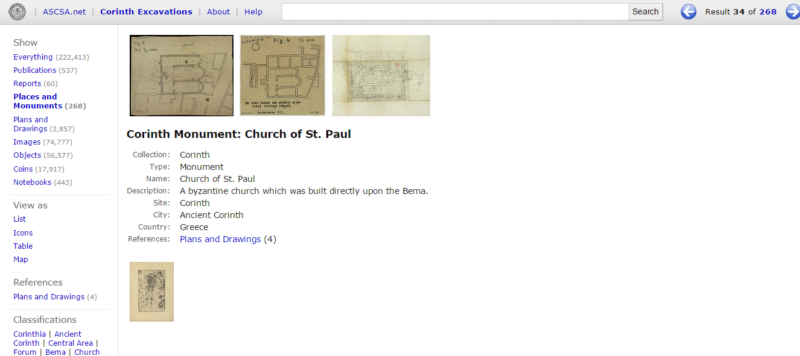Open the About menu item

point(218,11)
